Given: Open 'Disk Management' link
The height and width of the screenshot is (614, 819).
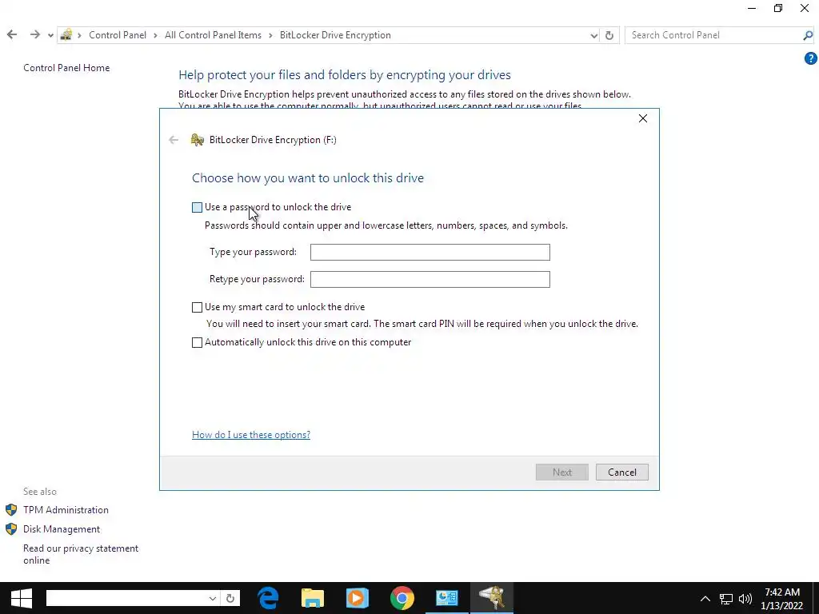Looking at the screenshot, I should pyautogui.click(x=62, y=529).
